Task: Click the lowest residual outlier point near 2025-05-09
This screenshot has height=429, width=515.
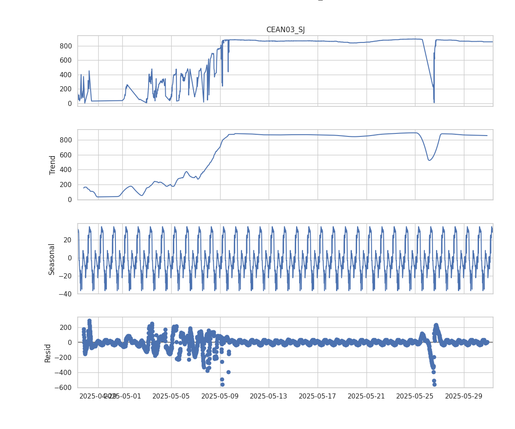Action: click(222, 384)
